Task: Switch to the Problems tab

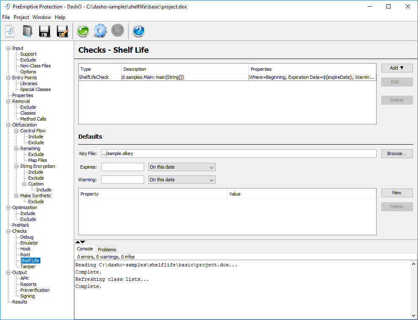Action: [x=107, y=250]
